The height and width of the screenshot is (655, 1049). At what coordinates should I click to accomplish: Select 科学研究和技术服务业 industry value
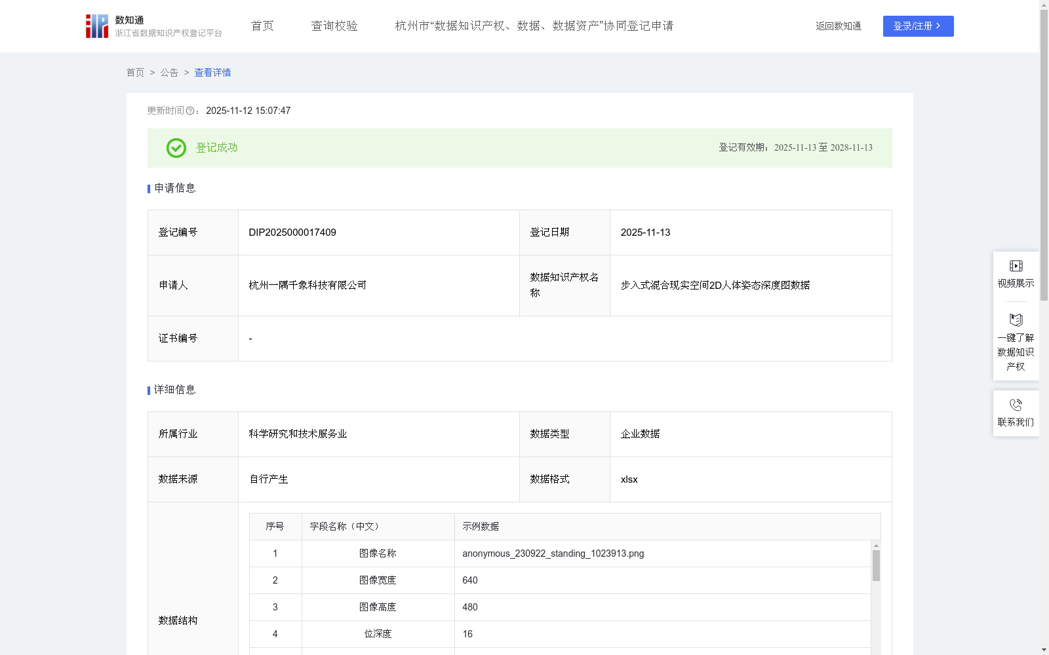(298, 434)
